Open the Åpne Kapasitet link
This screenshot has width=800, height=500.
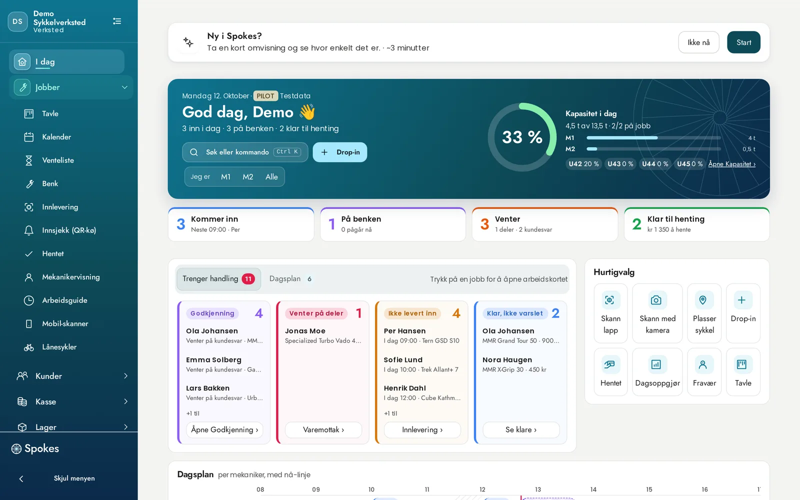click(x=731, y=164)
